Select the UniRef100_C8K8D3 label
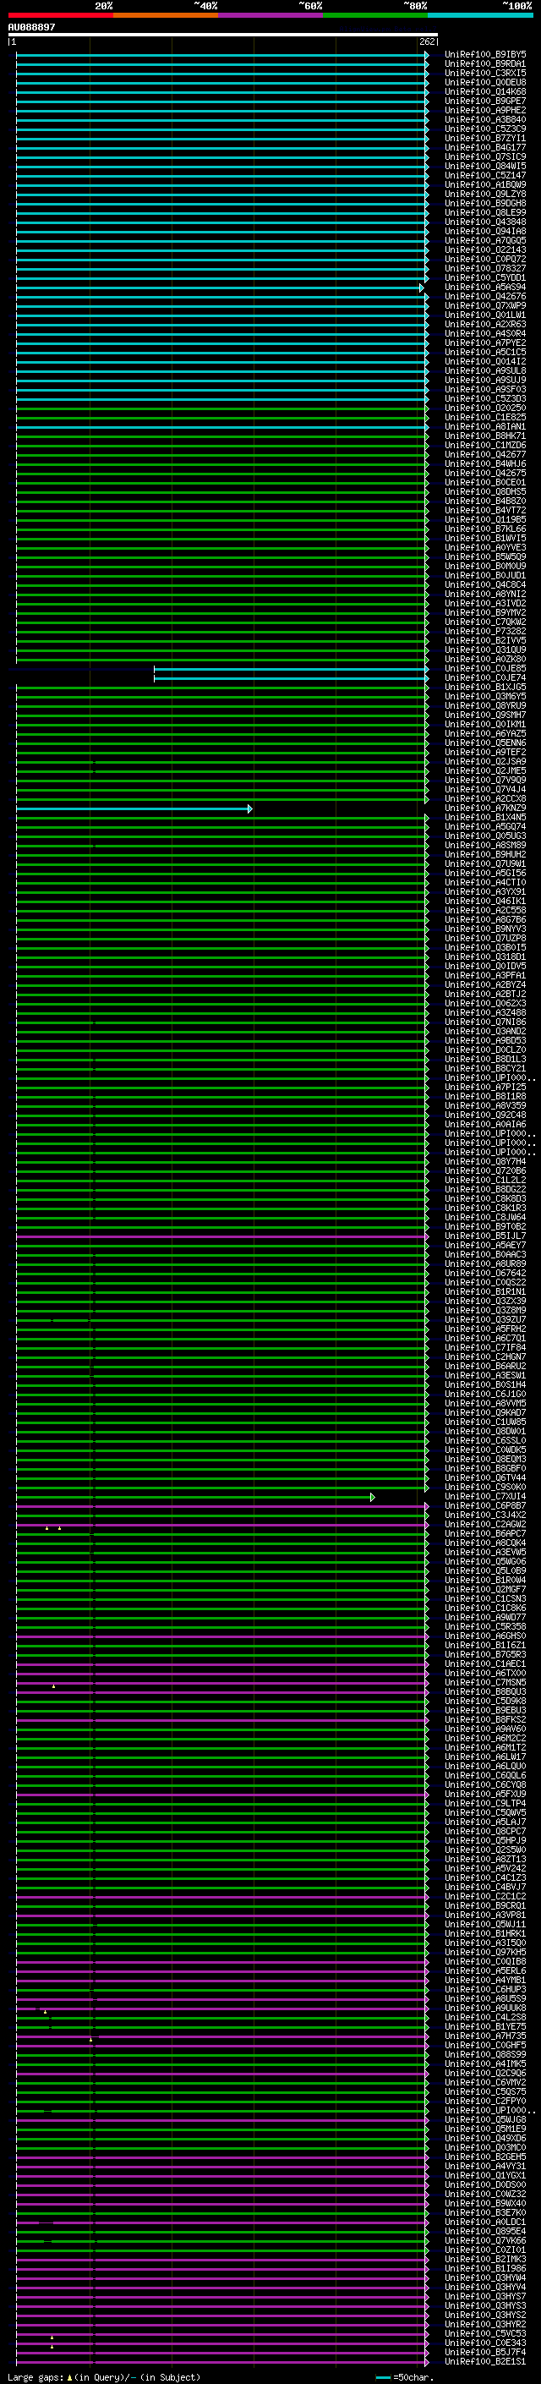 point(484,1199)
